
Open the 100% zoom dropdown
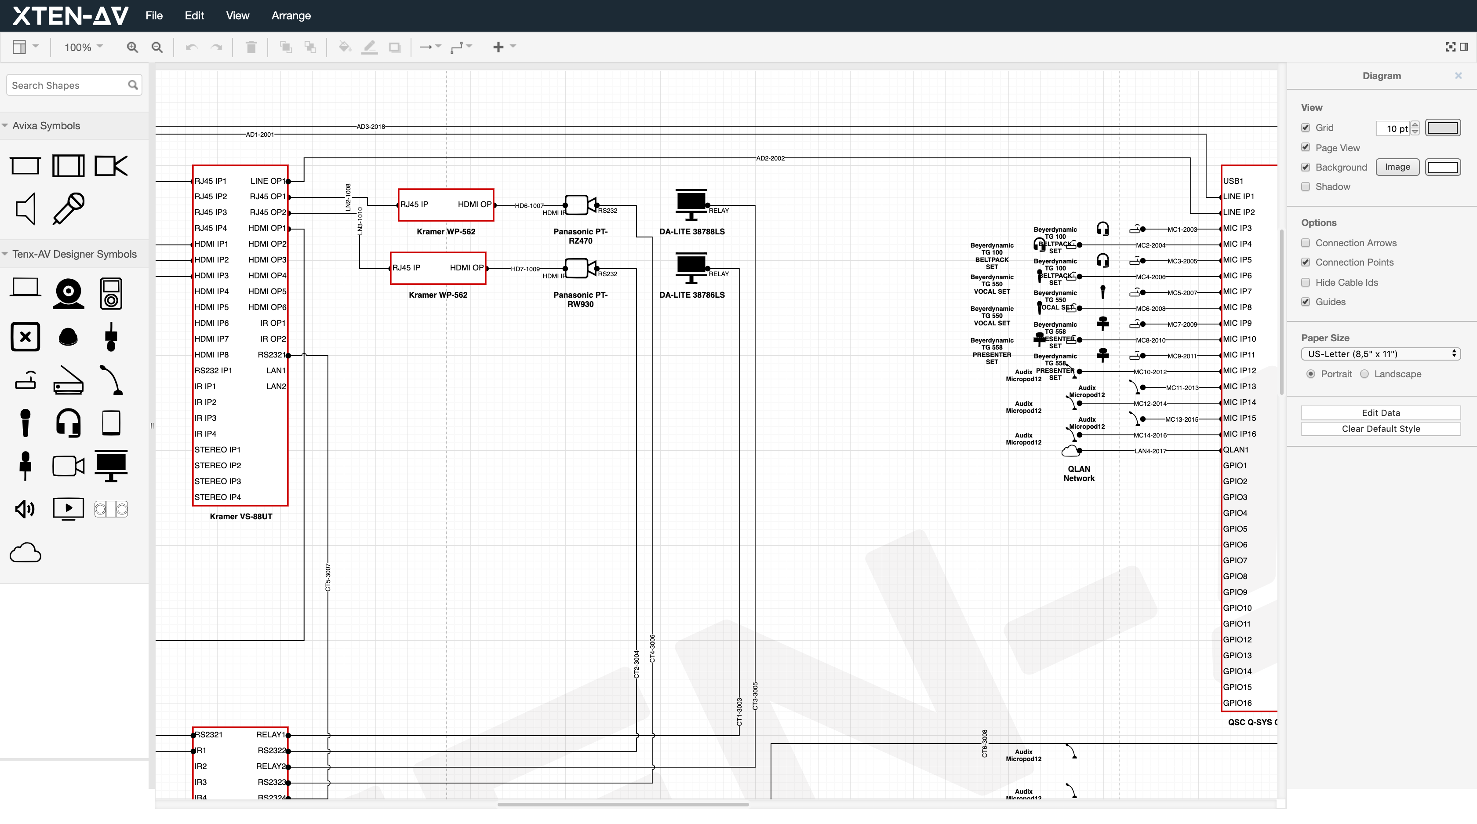pyautogui.click(x=83, y=47)
